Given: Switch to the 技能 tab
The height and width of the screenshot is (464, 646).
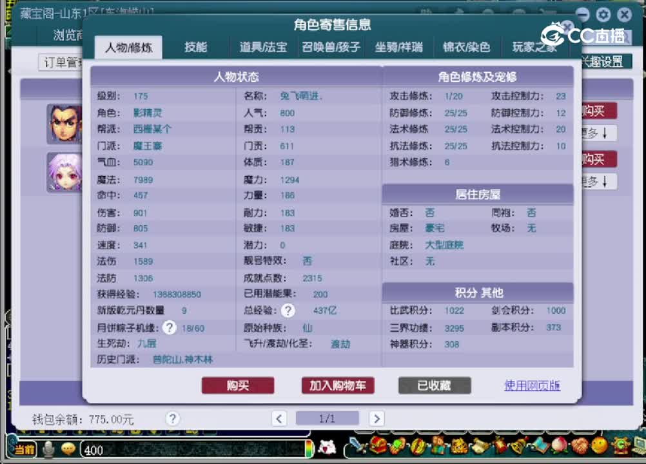Looking at the screenshot, I should point(195,46).
